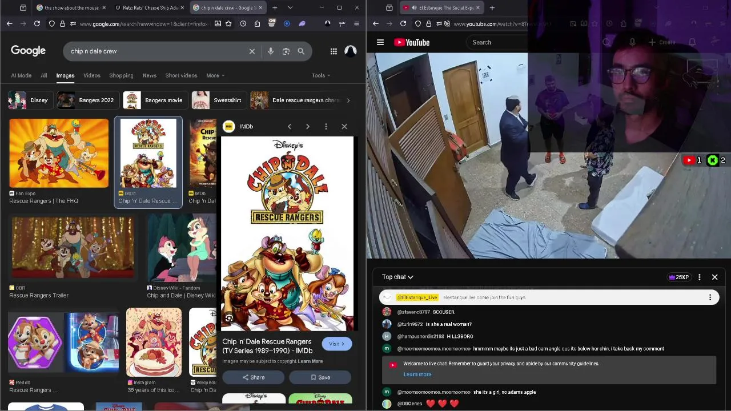Reload the YouTube page
The width and height of the screenshot is (731, 411).
(x=403, y=23)
